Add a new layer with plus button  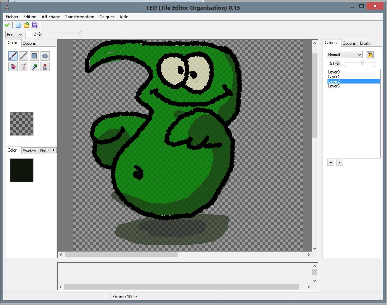tap(331, 162)
